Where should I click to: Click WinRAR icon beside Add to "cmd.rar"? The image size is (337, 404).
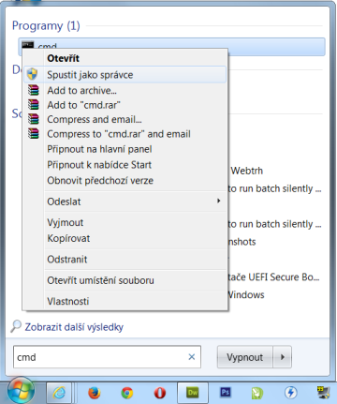(34, 104)
